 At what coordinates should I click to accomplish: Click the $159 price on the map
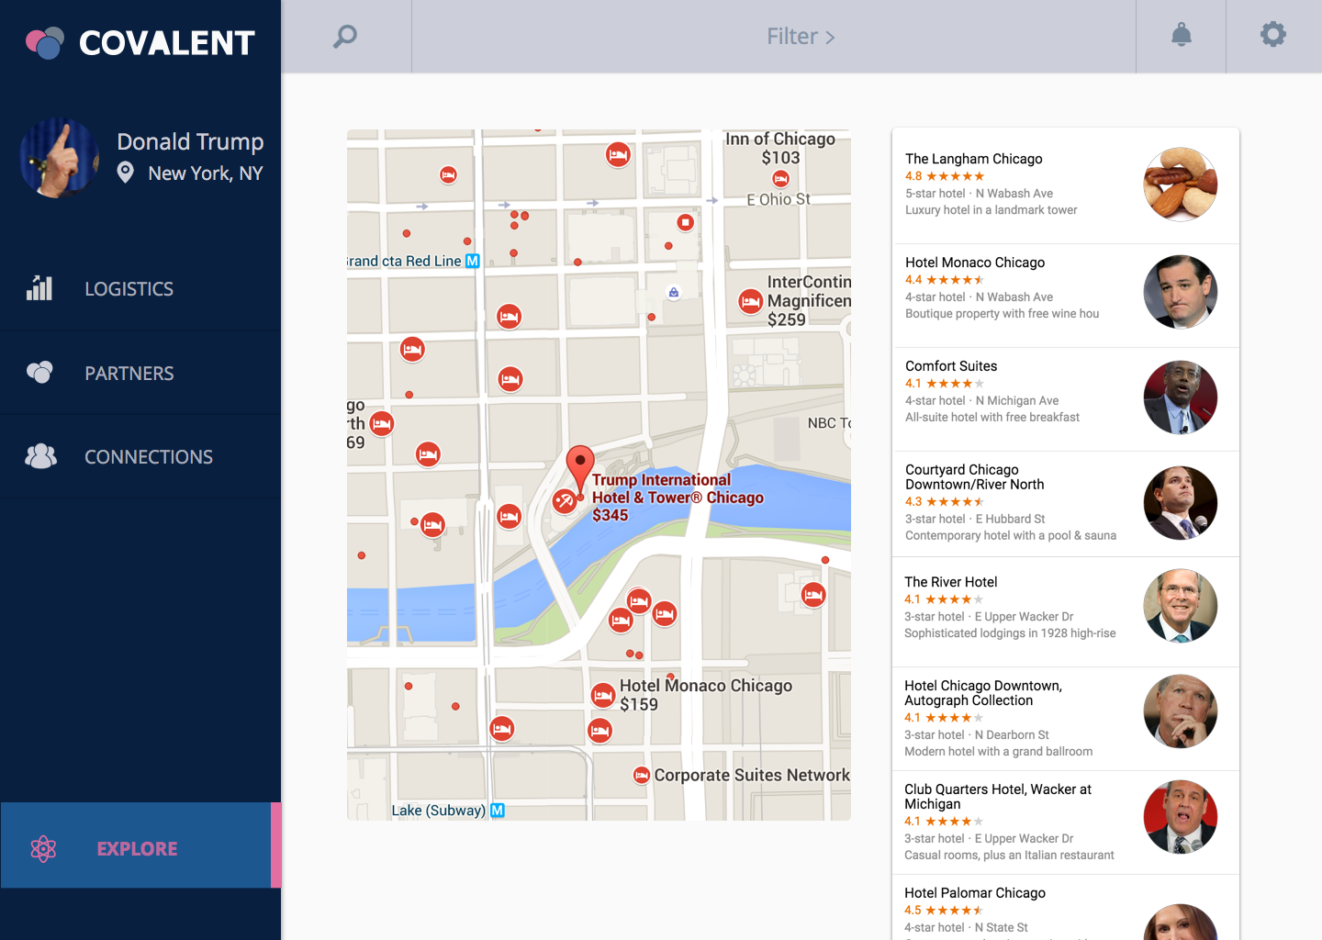639,705
